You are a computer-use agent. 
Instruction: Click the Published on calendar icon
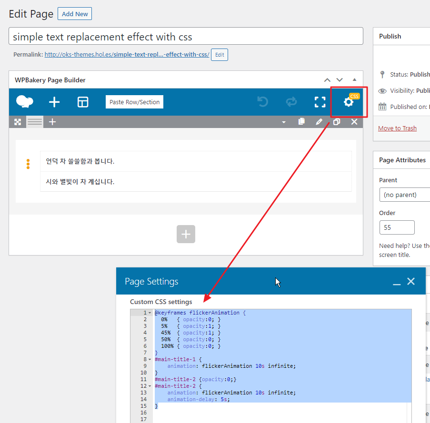click(382, 107)
